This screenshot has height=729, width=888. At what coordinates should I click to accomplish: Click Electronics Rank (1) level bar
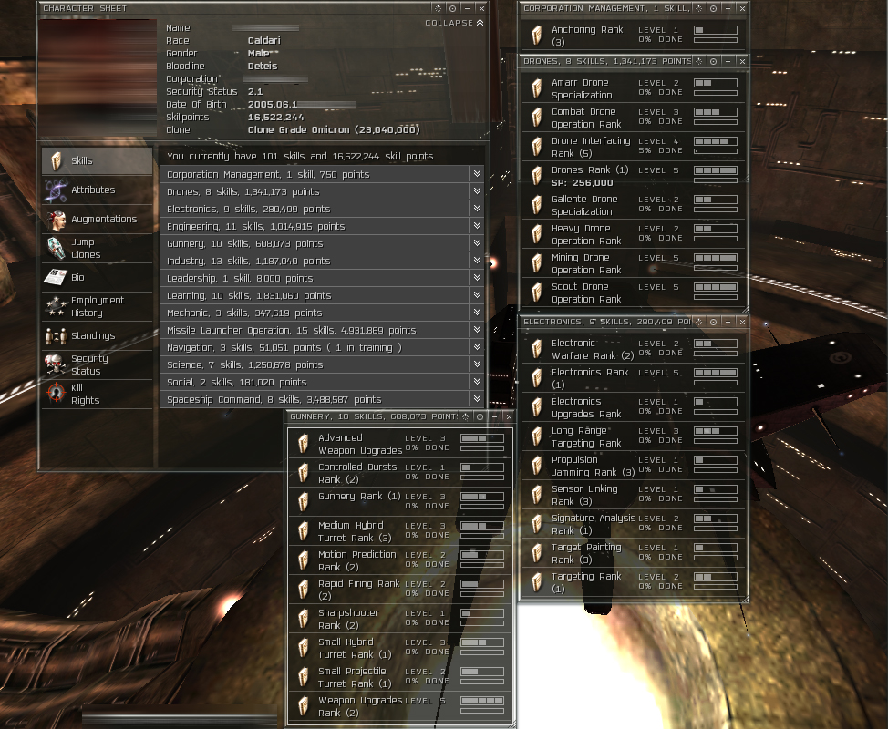(x=716, y=373)
